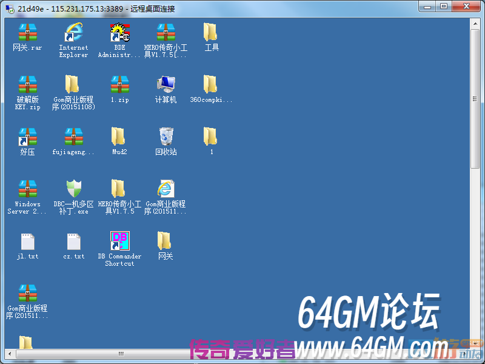Viewport: 485px width, 364px height.
Task: Click the horizontal scrollbar thumb
Action: coord(121,354)
